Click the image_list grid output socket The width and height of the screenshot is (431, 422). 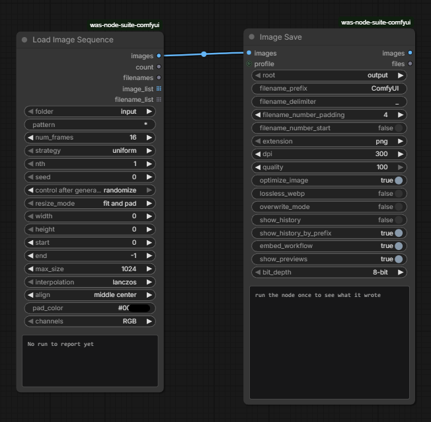click(x=159, y=89)
